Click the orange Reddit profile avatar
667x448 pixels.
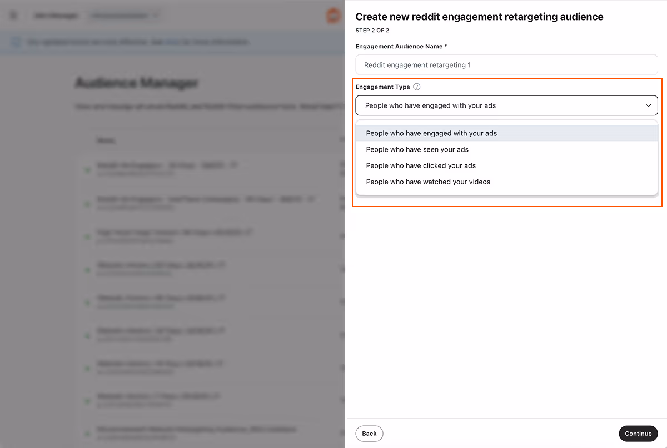pos(332,16)
